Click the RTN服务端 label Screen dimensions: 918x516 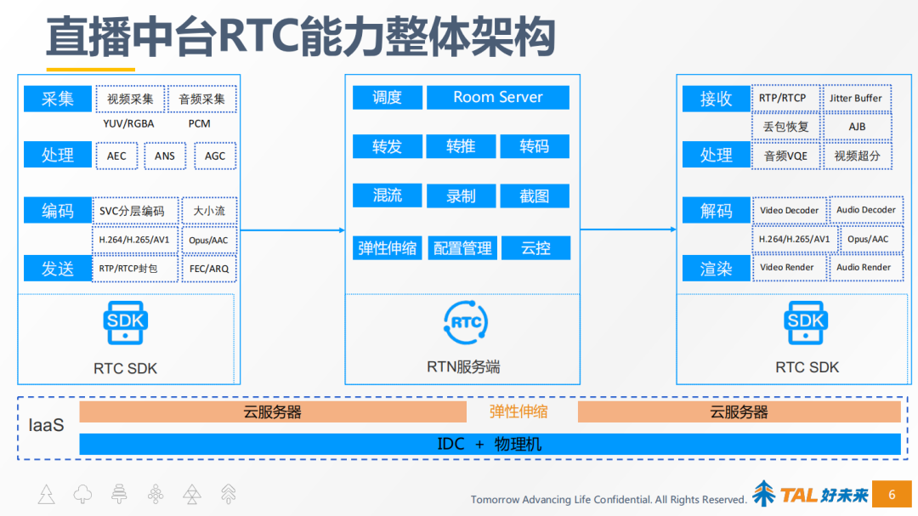463,367
